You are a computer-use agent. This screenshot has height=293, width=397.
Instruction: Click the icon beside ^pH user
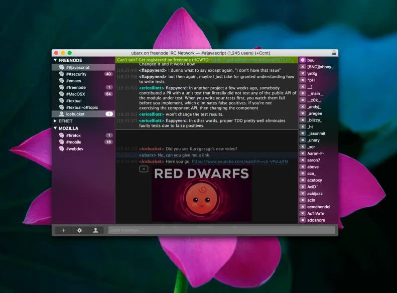(x=303, y=80)
